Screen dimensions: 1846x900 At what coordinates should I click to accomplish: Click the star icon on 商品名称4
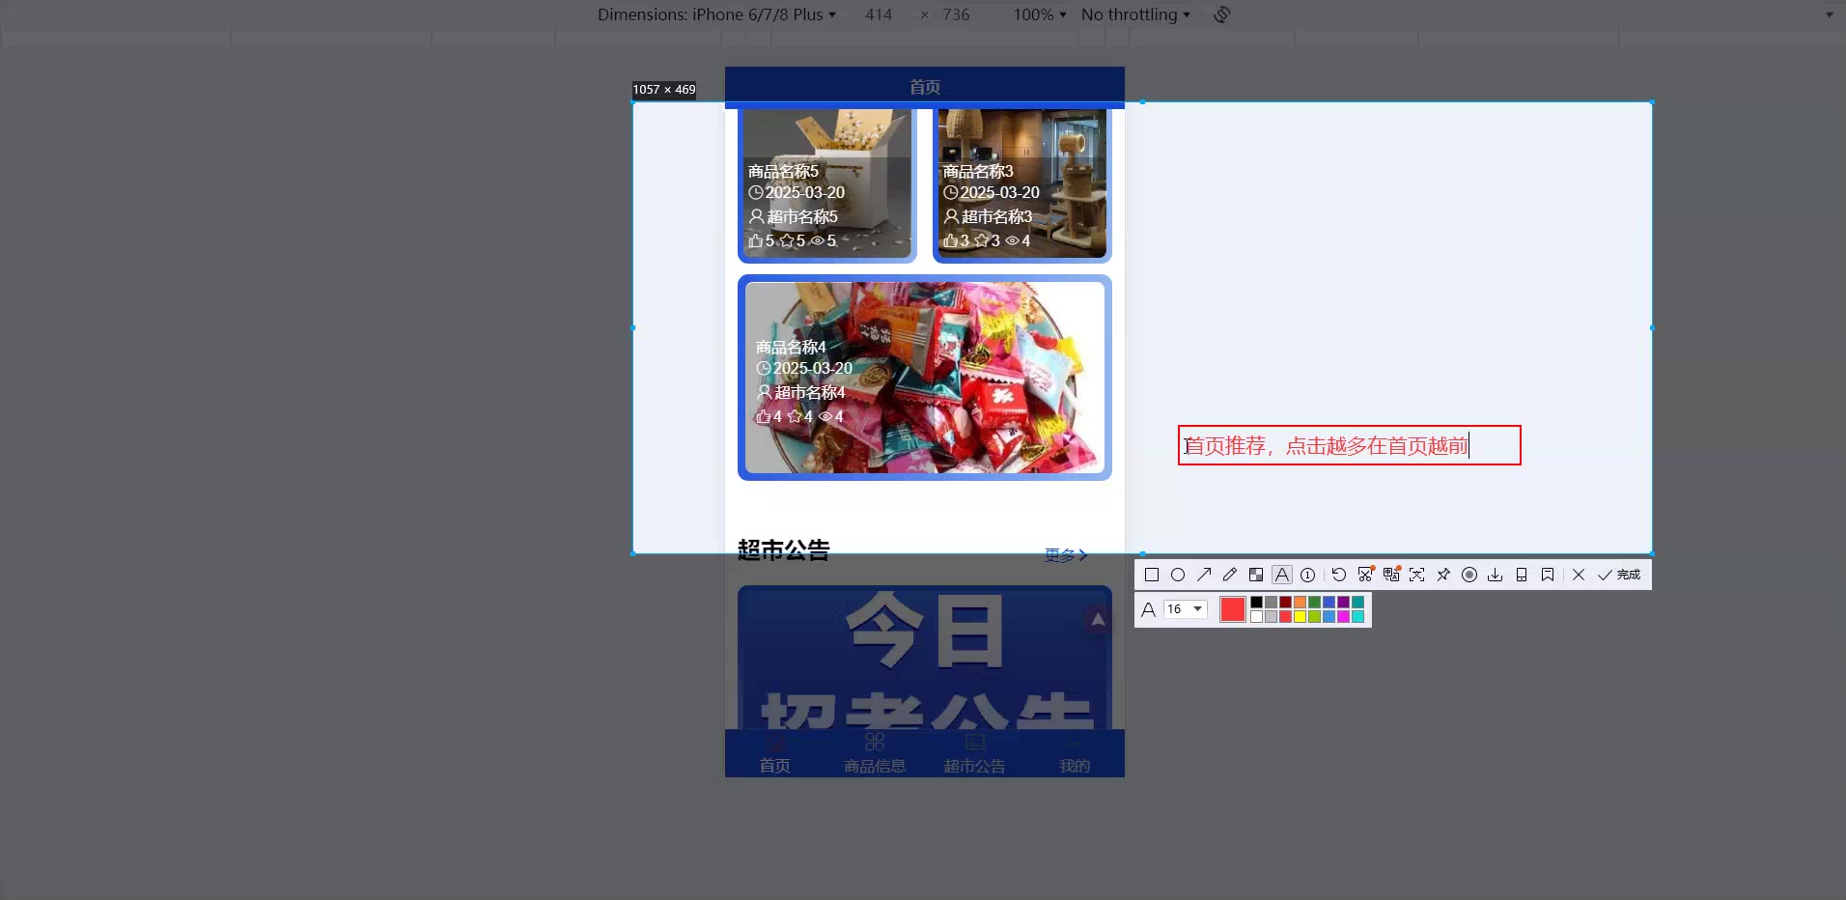click(795, 416)
